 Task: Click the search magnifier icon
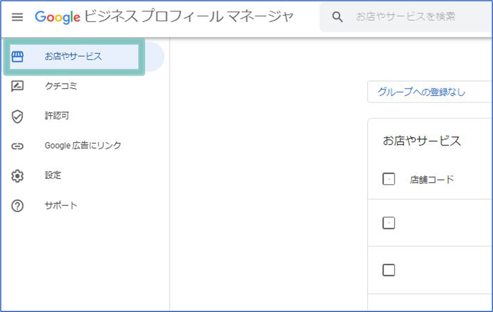(337, 17)
